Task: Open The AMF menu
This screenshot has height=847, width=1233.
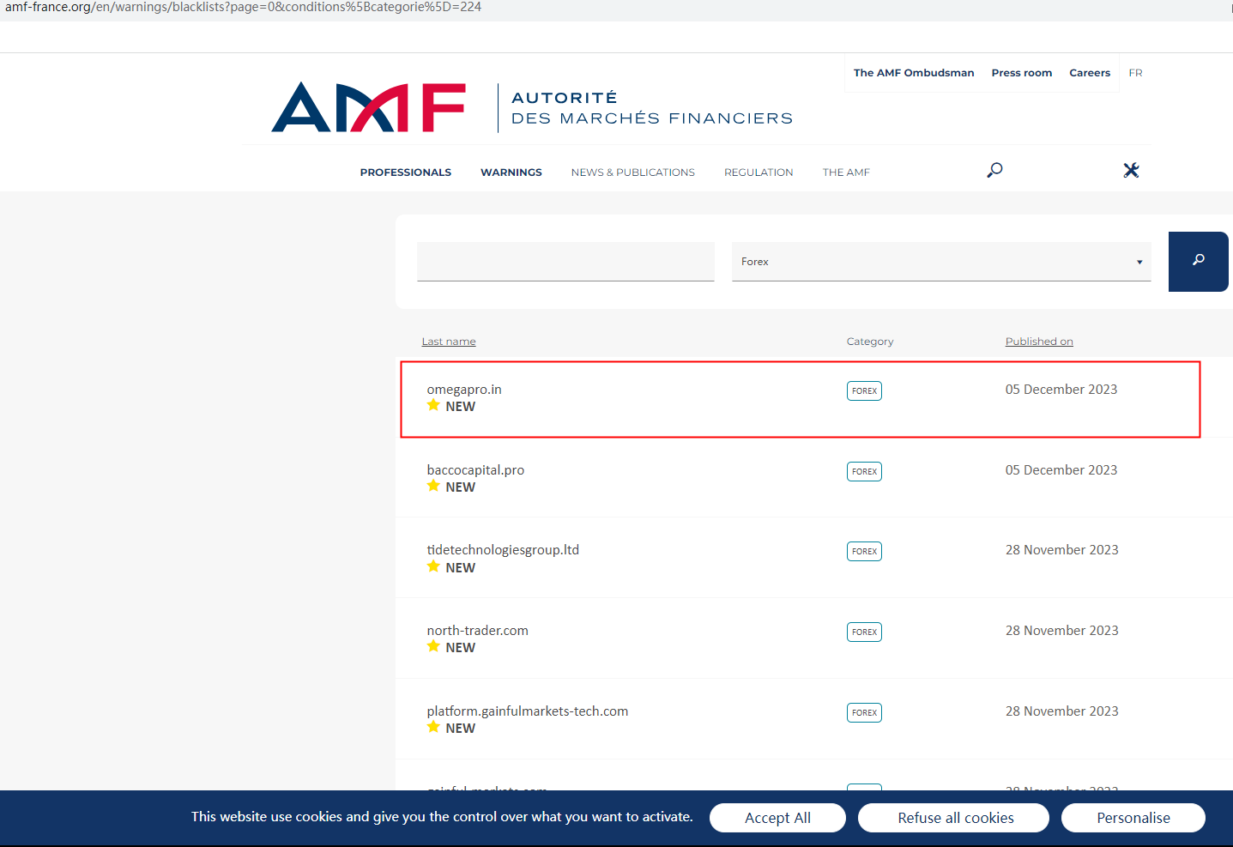Action: [x=846, y=172]
